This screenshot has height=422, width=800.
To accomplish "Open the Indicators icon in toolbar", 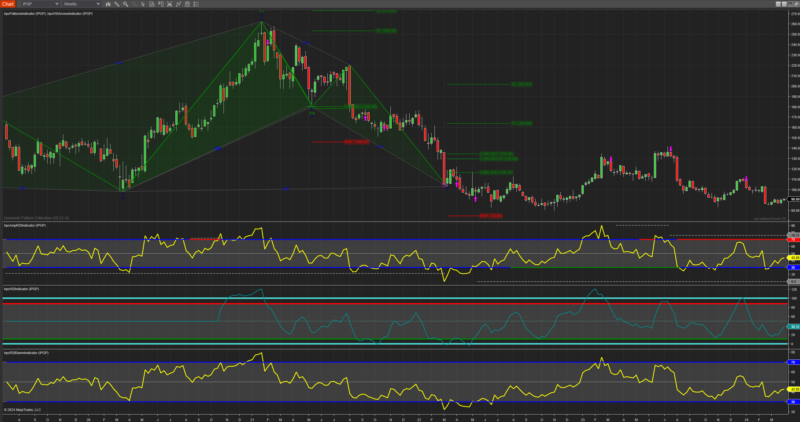I will (x=170, y=4).
